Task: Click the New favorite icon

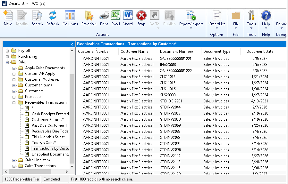Action: point(8,15)
